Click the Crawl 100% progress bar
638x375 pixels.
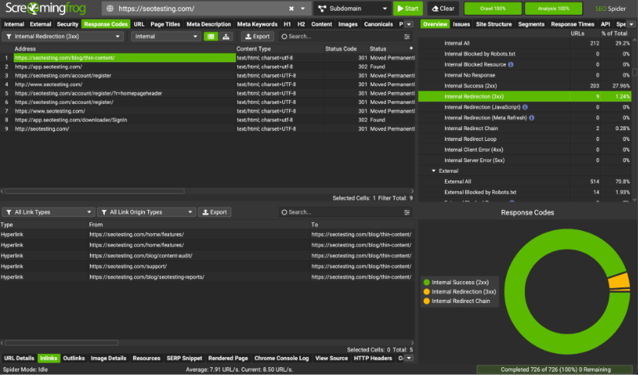491,9
